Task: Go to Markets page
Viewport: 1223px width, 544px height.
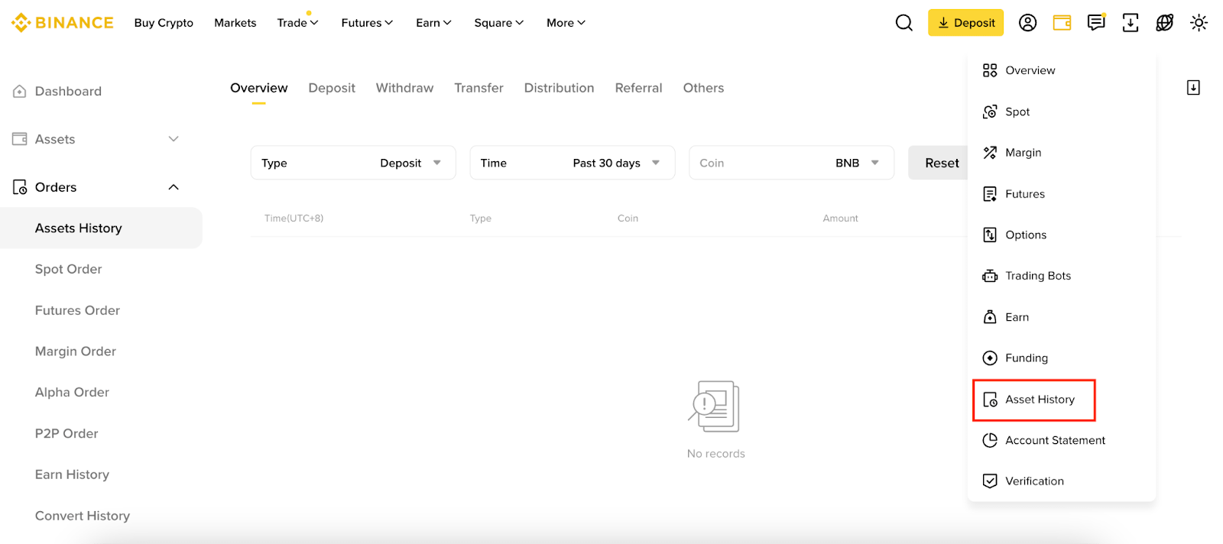Action: click(x=235, y=23)
